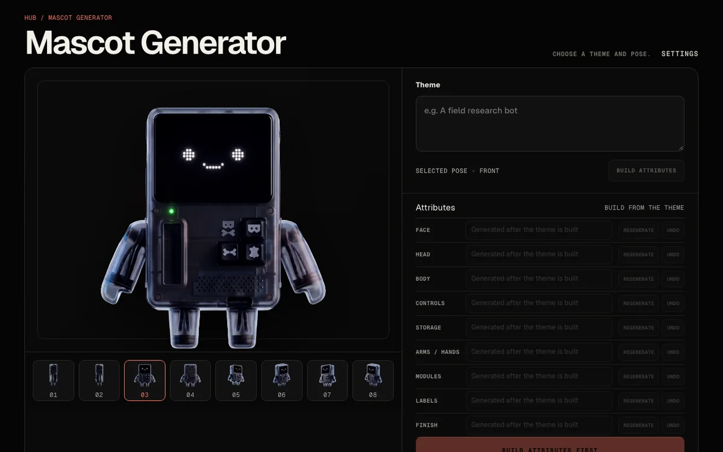Go to Hub breadcrumb

[x=30, y=17]
